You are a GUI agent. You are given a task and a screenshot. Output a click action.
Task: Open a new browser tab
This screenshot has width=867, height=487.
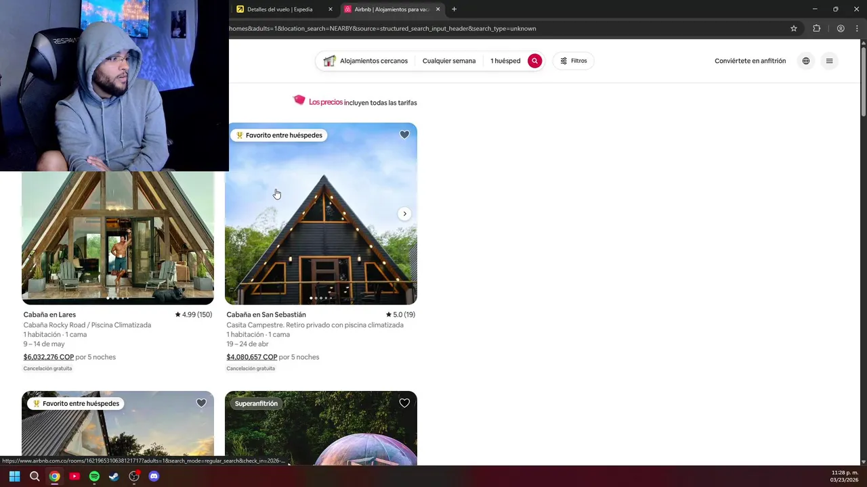pyautogui.click(x=454, y=9)
